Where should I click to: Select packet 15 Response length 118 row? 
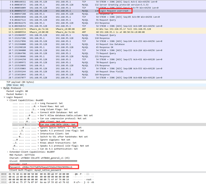[103, 38]
